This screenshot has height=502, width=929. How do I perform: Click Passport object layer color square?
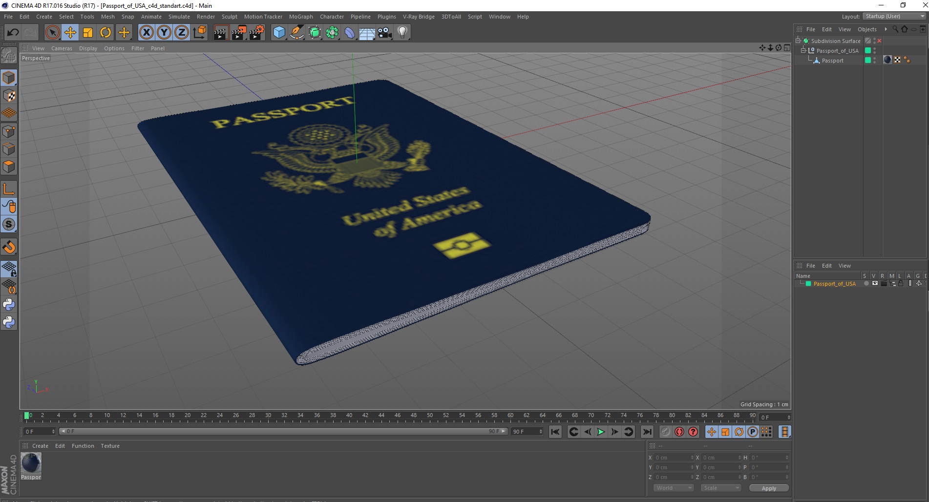[868, 60]
